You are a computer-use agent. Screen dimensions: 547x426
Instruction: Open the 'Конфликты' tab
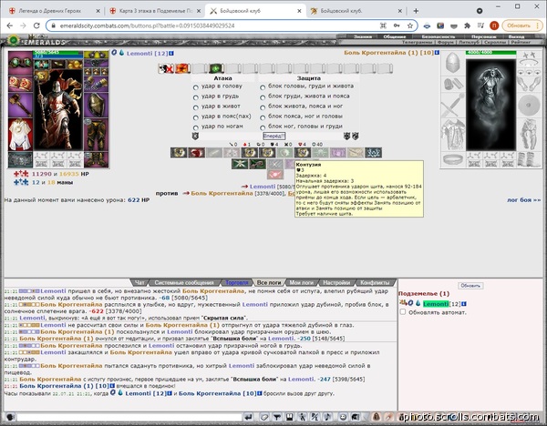tap(375, 282)
